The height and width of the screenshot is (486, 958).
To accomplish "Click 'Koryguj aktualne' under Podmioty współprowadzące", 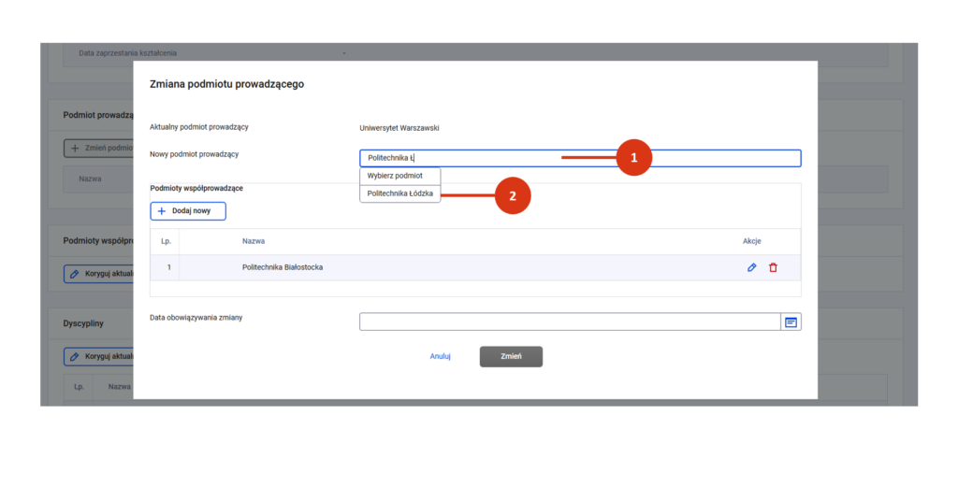I will [99, 274].
